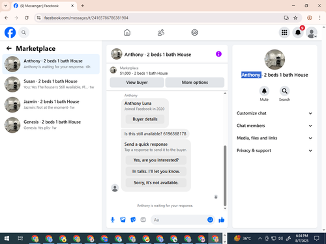
Task: Click the browser back arrow
Action: (6, 18)
